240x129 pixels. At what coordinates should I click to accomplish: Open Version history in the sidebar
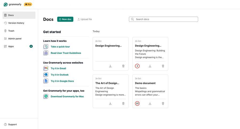point(19,23)
